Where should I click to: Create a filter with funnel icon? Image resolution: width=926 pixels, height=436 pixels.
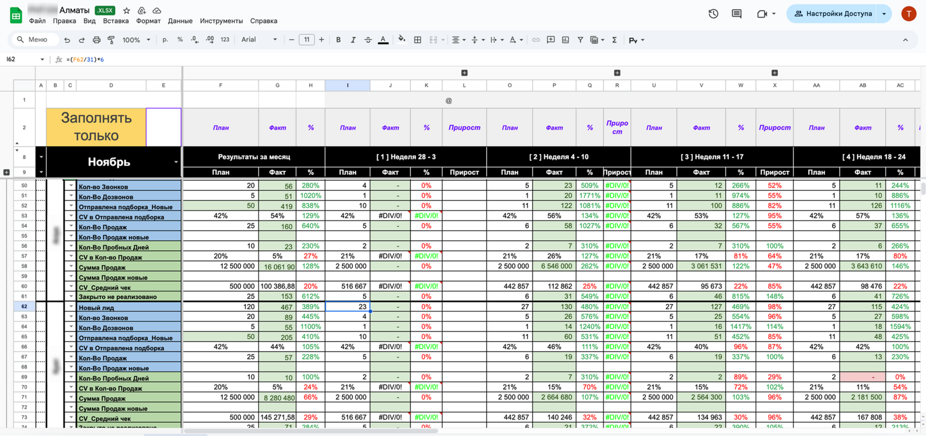click(580, 40)
